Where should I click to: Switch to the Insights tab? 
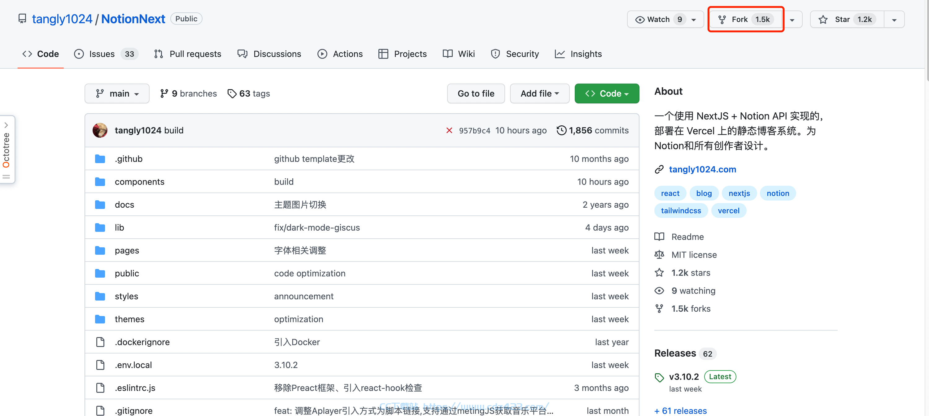[578, 54]
